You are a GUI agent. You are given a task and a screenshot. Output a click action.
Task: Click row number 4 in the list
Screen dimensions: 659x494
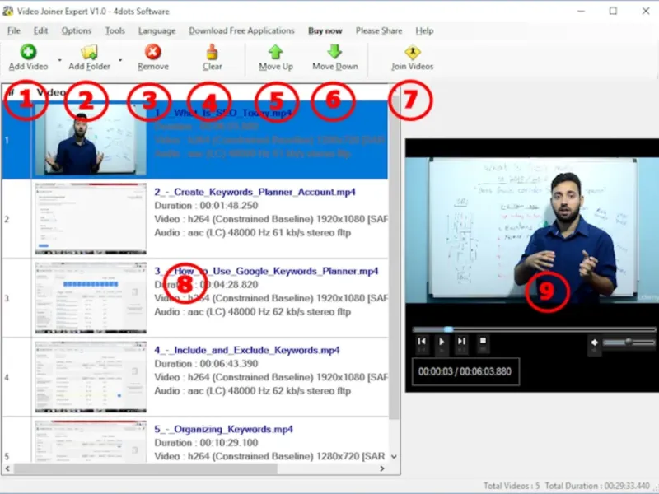click(7, 377)
